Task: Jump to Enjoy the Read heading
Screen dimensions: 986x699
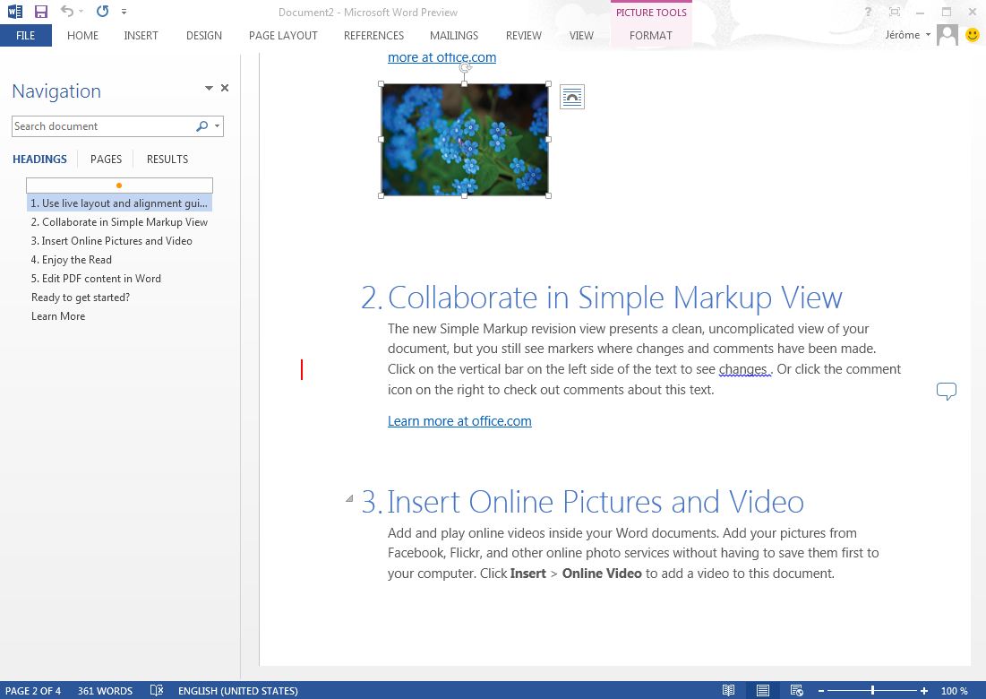Action: pyautogui.click(x=71, y=259)
